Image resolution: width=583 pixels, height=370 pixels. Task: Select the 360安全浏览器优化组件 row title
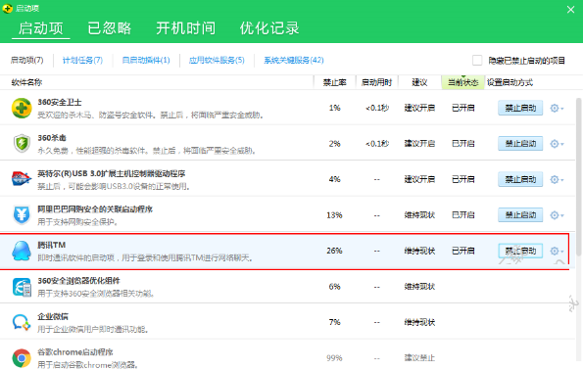pyautogui.click(x=78, y=281)
